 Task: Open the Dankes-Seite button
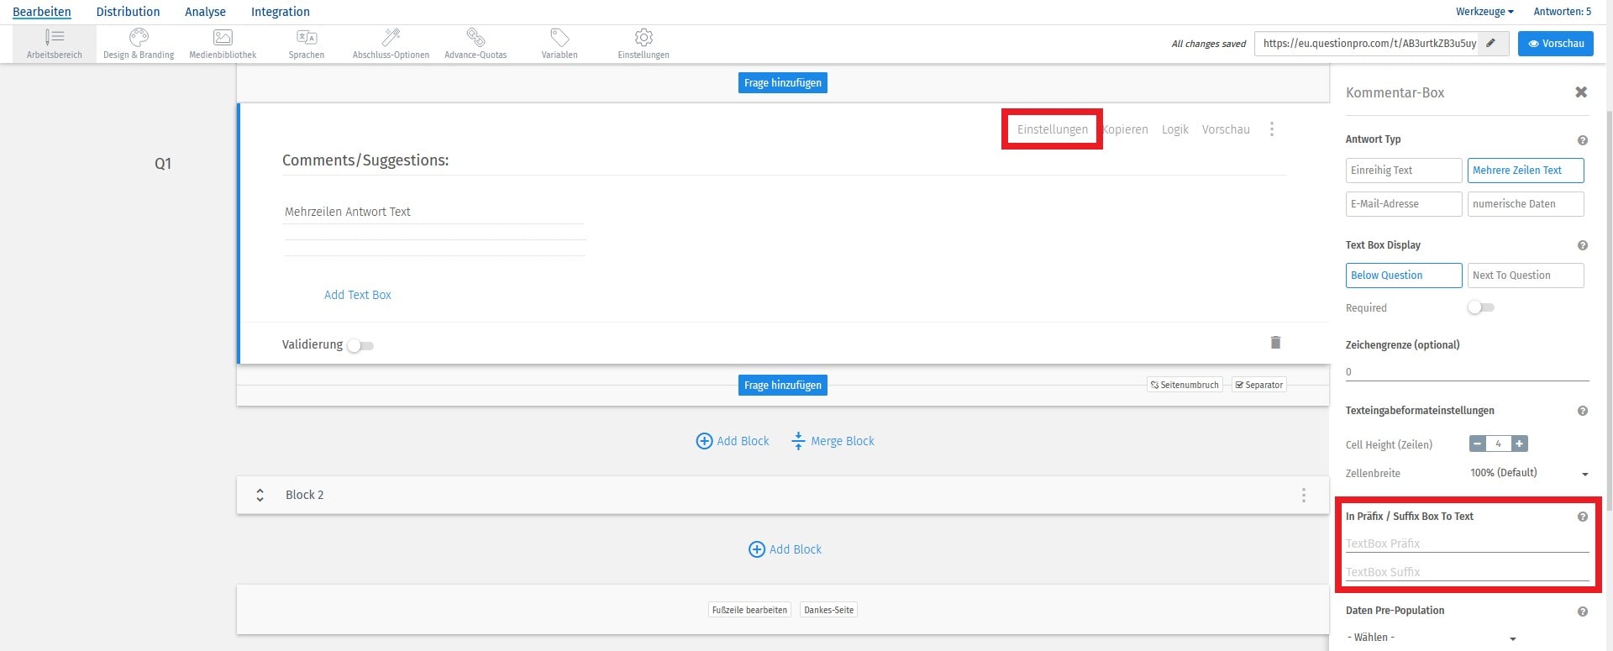coord(829,610)
